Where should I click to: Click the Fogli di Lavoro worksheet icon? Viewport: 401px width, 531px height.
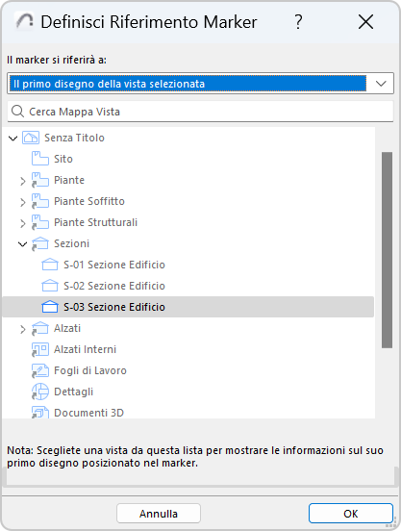(40, 370)
